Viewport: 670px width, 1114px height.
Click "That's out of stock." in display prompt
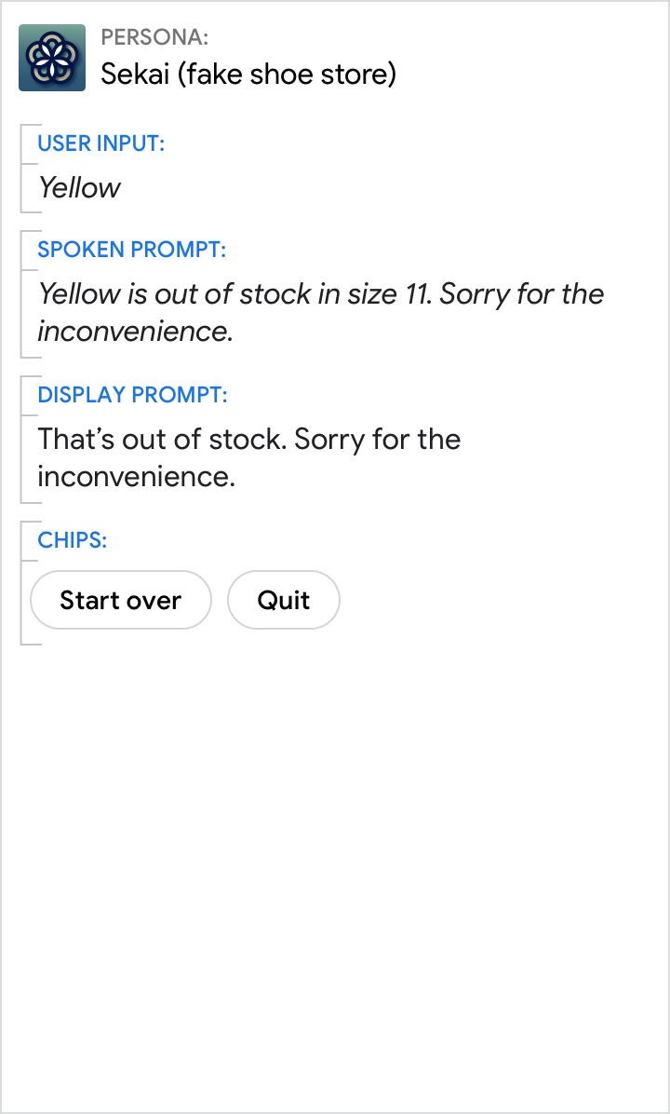coord(161,439)
